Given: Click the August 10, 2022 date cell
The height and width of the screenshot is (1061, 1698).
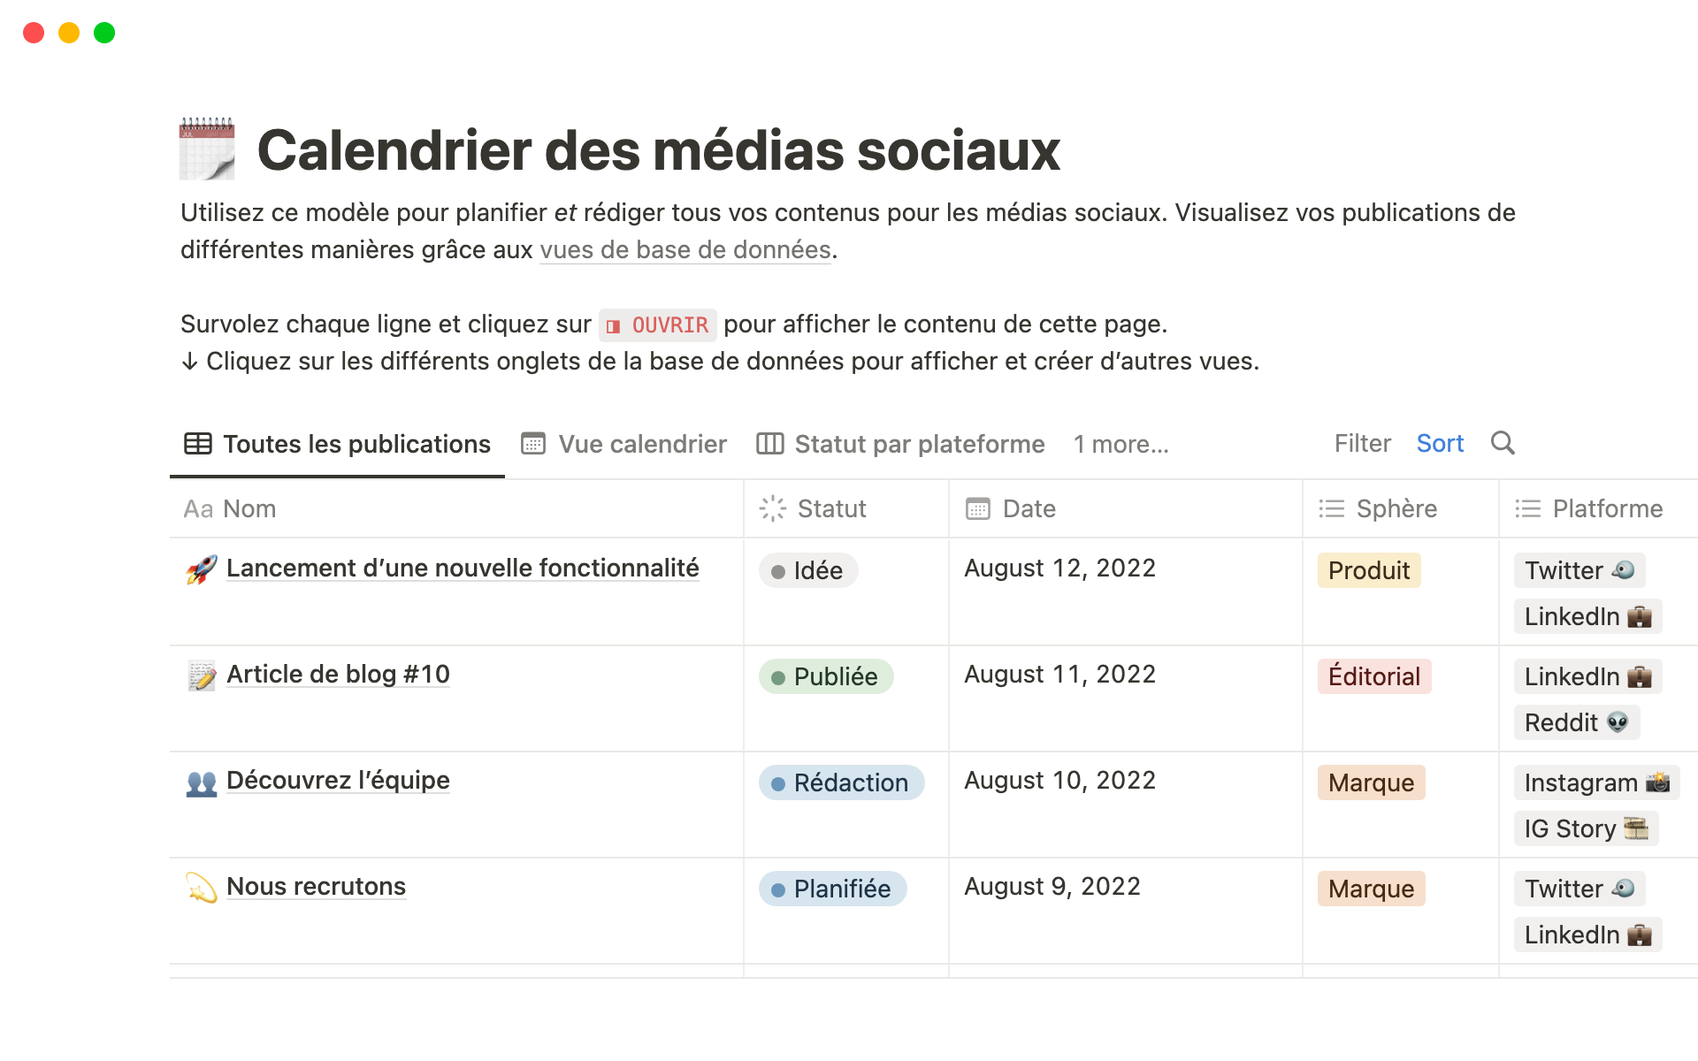Looking at the screenshot, I should point(1059,781).
